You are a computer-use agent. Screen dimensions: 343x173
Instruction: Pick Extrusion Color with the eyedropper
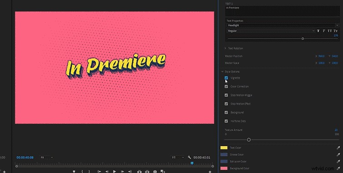pos(338,161)
